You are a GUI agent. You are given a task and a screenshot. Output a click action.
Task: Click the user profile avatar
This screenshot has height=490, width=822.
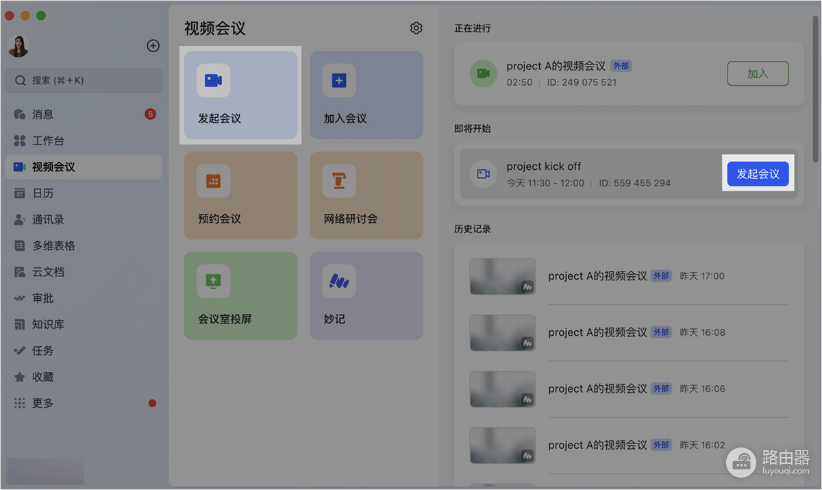click(x=18, y=46)
